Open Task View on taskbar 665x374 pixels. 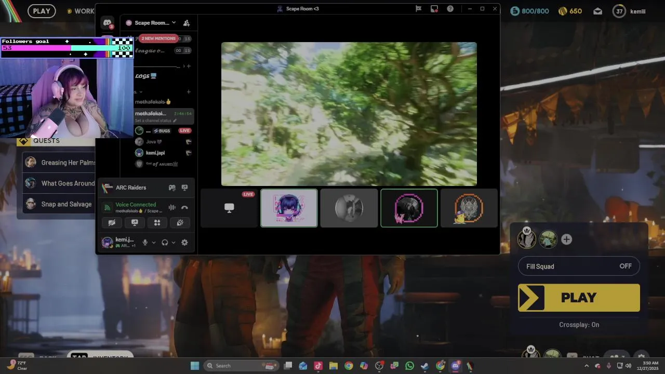(288, 366)
